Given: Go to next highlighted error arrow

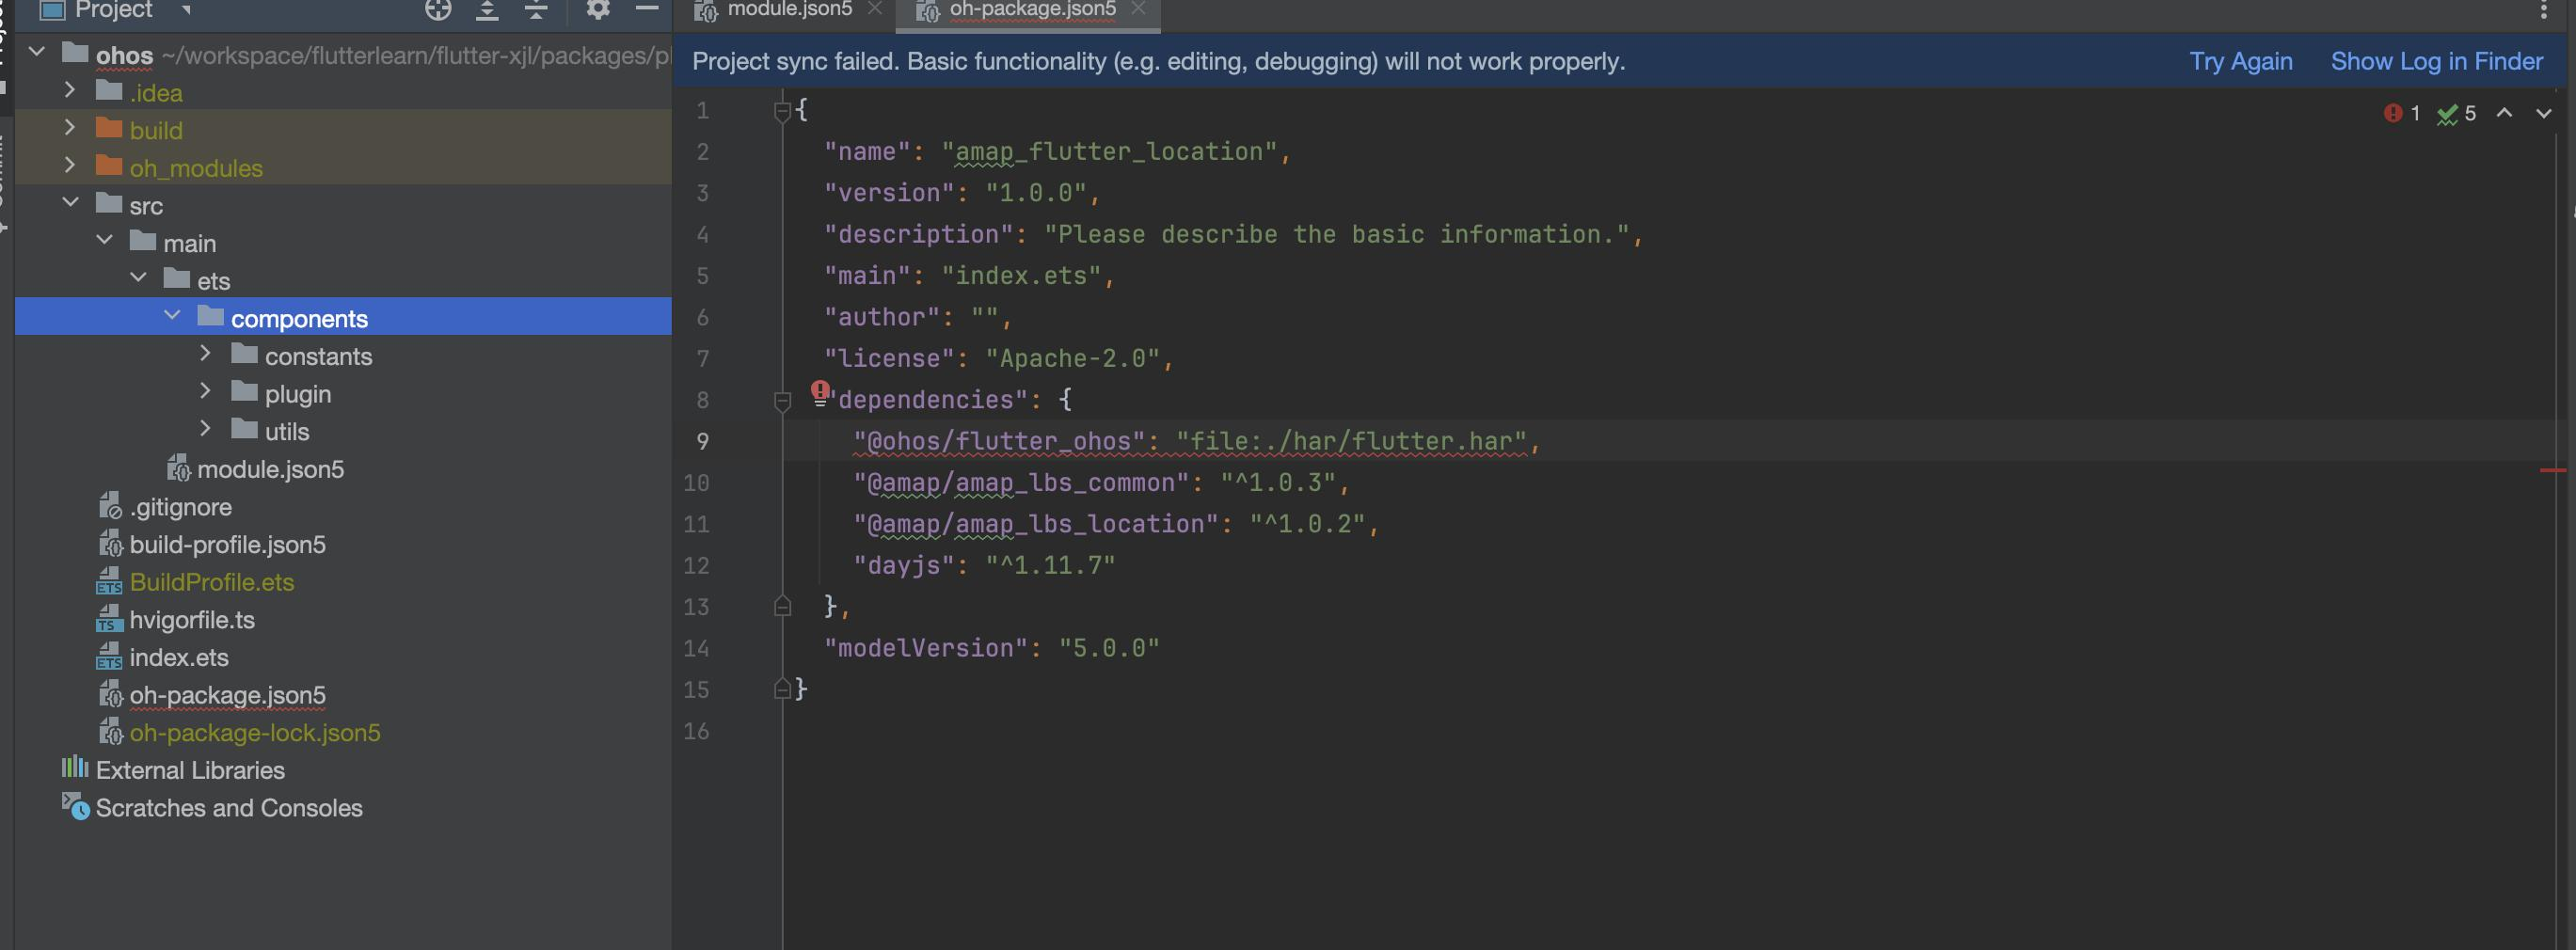Looking at the screenshot, I should (2544, 113).
